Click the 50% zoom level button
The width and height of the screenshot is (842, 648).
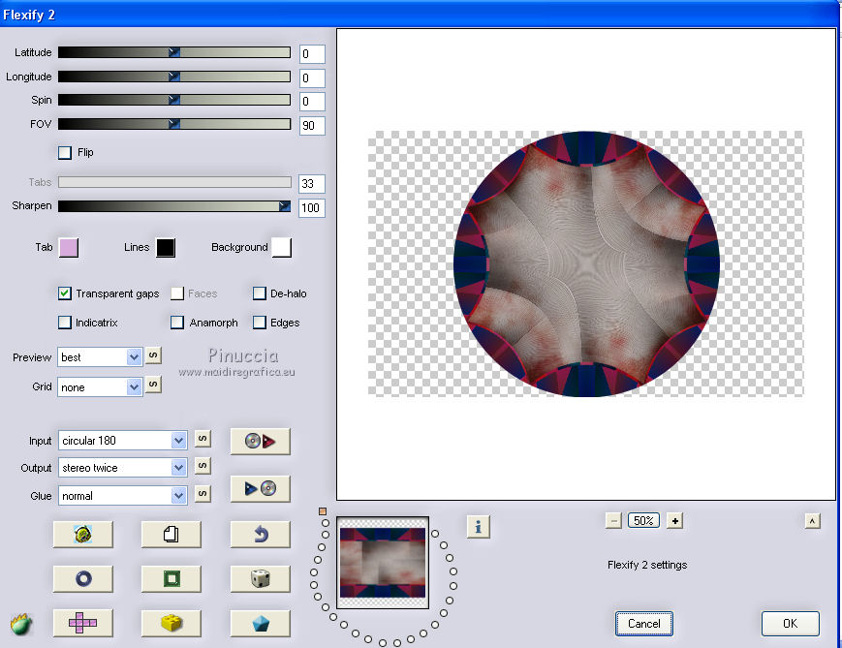tap(643, 521)
